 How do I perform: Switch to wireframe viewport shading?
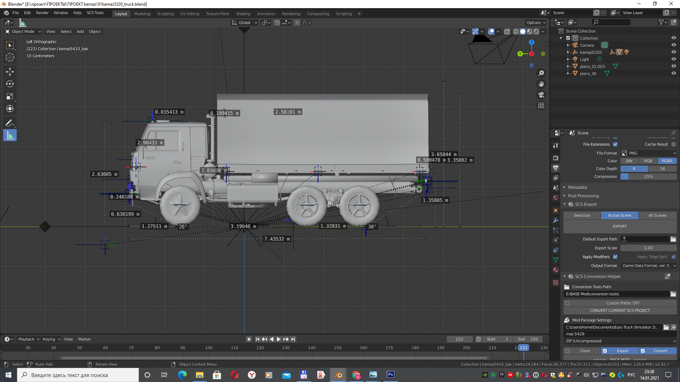[516, 31]
